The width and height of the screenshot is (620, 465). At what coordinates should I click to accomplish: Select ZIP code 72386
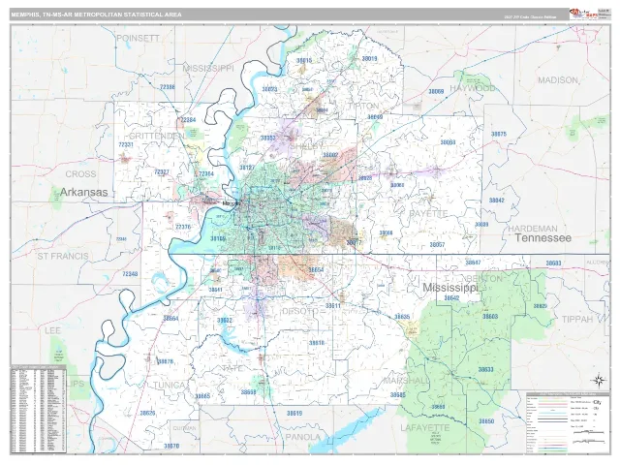[168, 87]
